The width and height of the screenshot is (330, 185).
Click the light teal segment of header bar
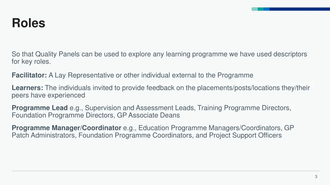[255, 9]
